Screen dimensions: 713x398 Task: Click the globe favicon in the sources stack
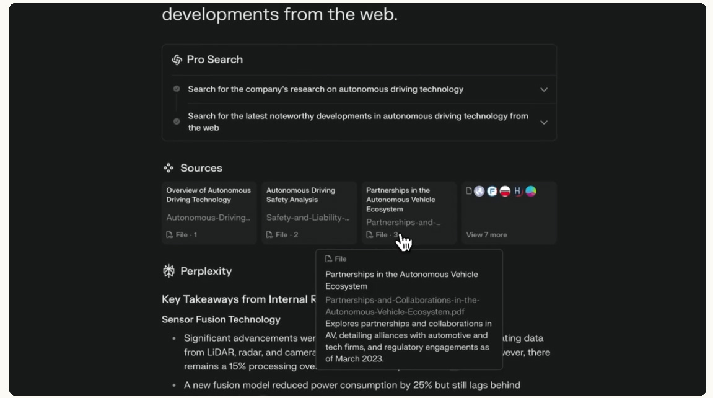click(479, 191)
